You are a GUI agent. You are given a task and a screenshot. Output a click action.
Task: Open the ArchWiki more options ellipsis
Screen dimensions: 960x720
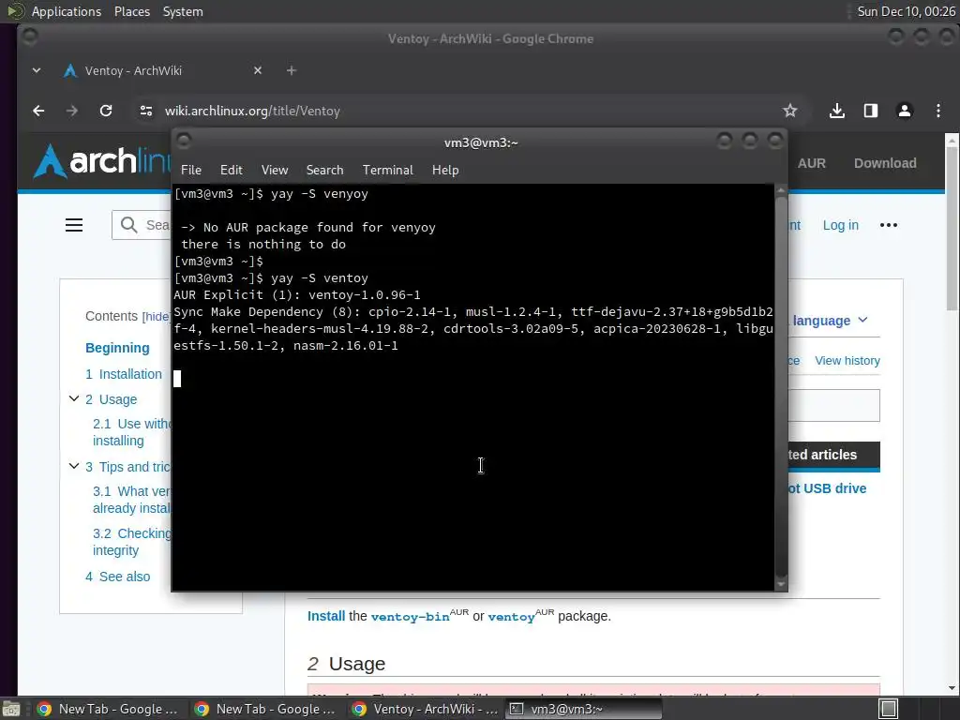pyautogui.click(x=889, y=225)
